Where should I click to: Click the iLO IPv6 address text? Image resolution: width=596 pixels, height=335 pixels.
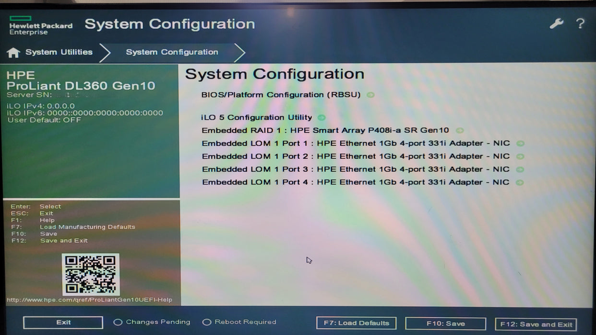(85, 113)
